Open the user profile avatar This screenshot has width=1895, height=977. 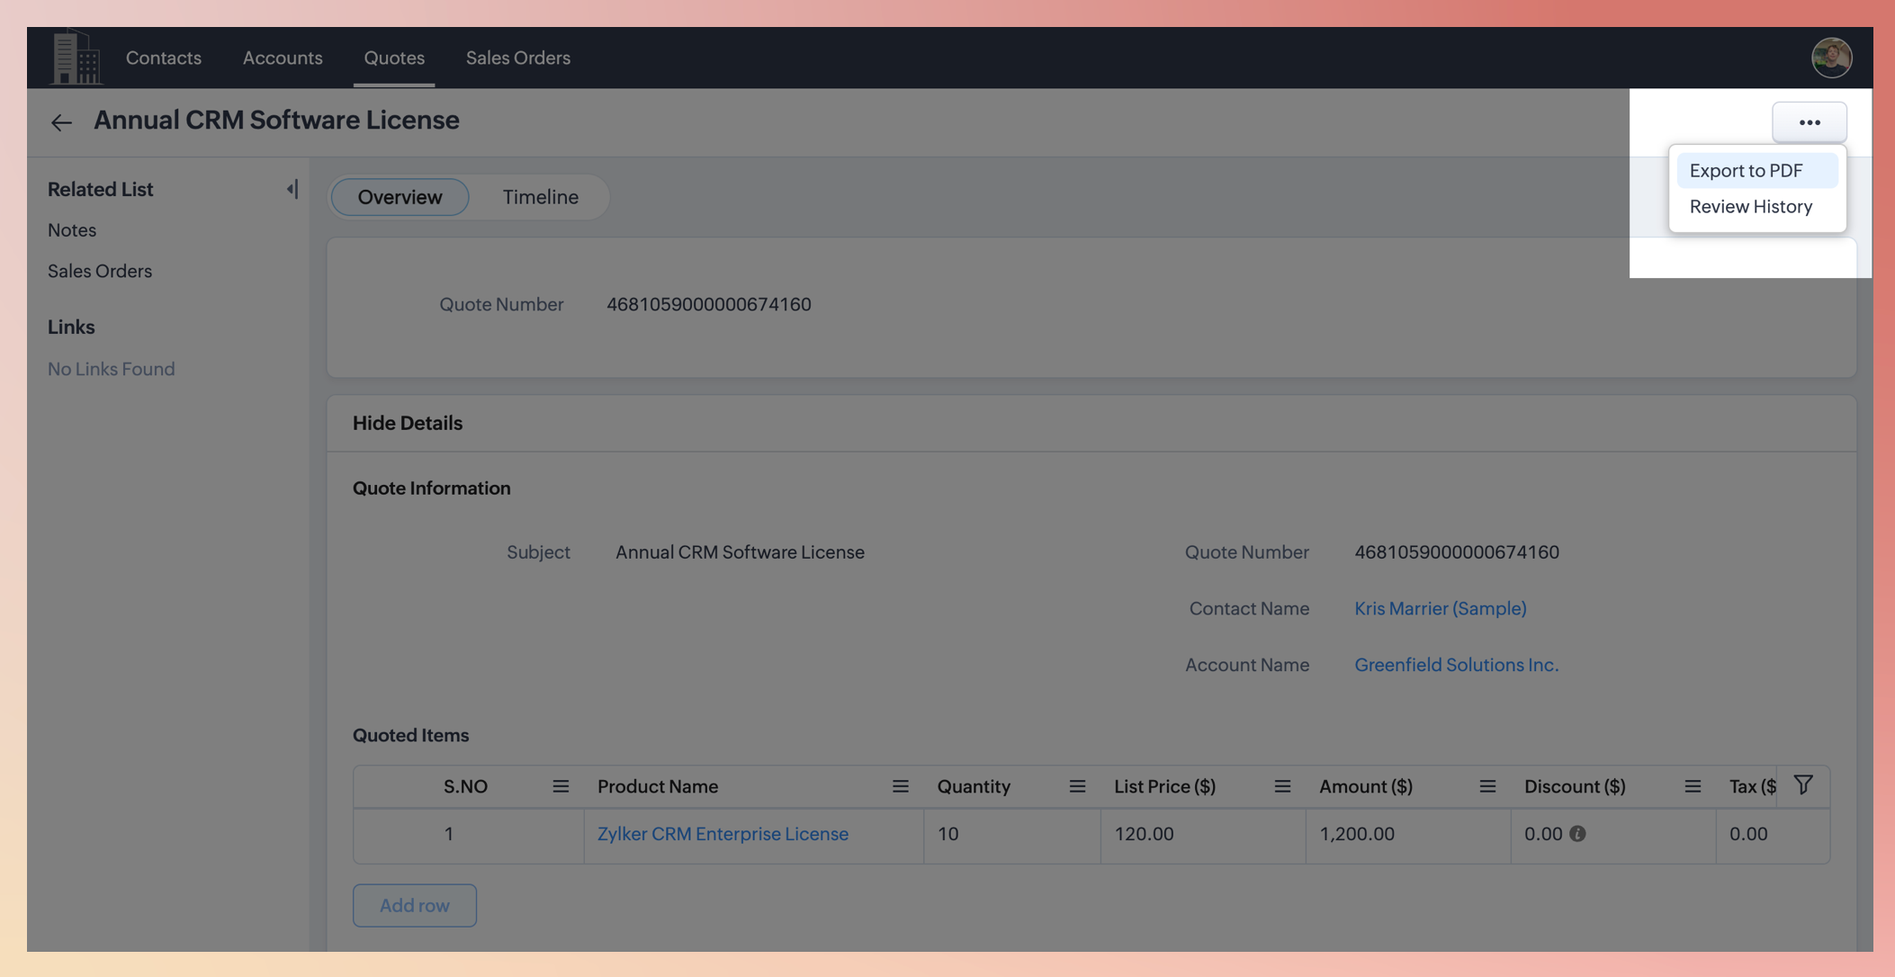pos(1831,58)
